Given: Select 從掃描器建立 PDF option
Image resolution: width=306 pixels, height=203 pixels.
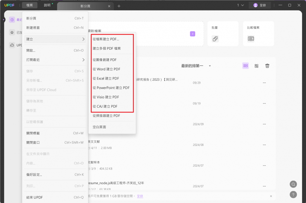Looking at the screenshot, I should point(112,116).
